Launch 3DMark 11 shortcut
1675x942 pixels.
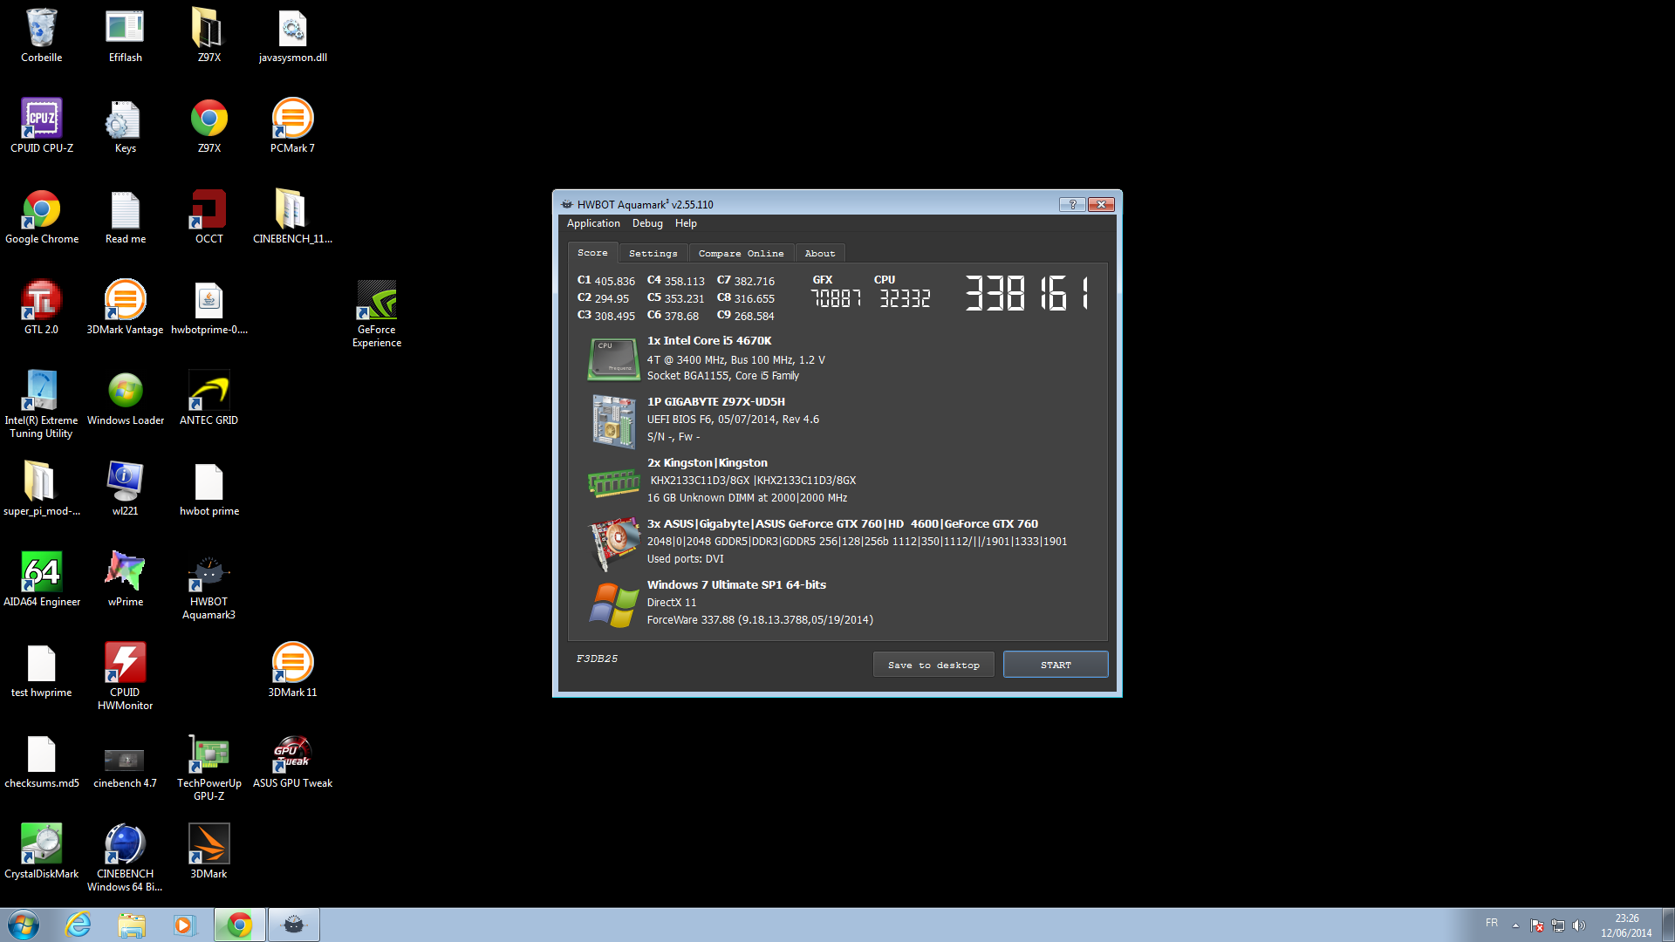[292, 670]
